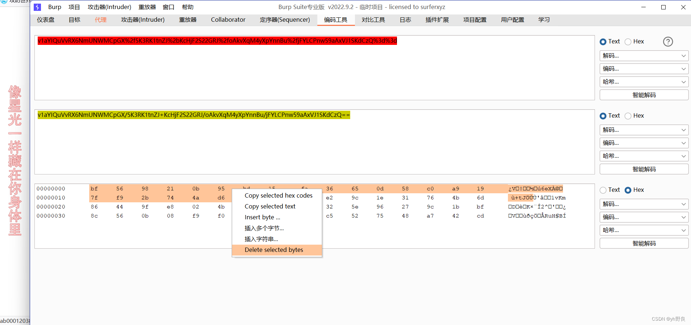Click hex byte bf in row 00000000
The width and height of the screenshot is (691, 325).
pos(94,189)
